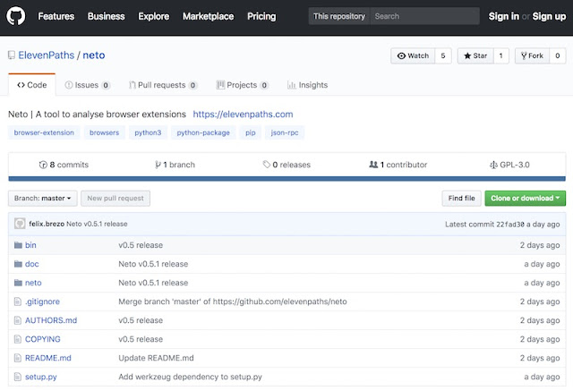Open the stargazers count showing 1
This screenshot has width=573, height=391.
501,55
